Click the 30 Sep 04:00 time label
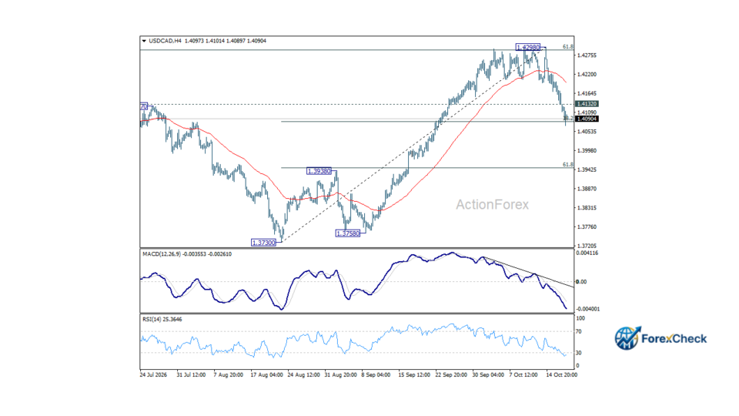739x416 pixels. tap(488, 375)
